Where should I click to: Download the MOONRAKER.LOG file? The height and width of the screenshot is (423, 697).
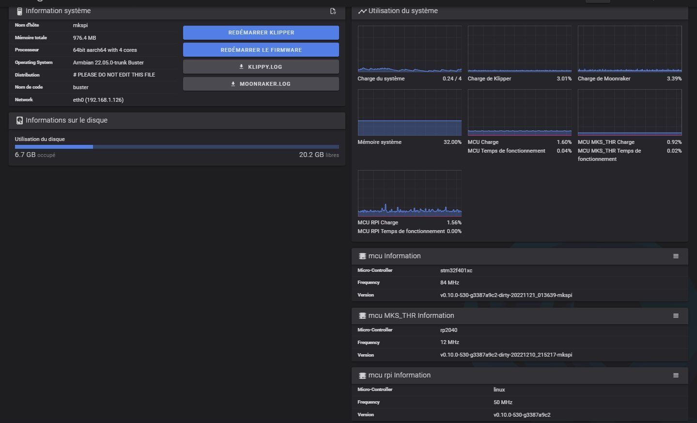[x=261, y=84]
